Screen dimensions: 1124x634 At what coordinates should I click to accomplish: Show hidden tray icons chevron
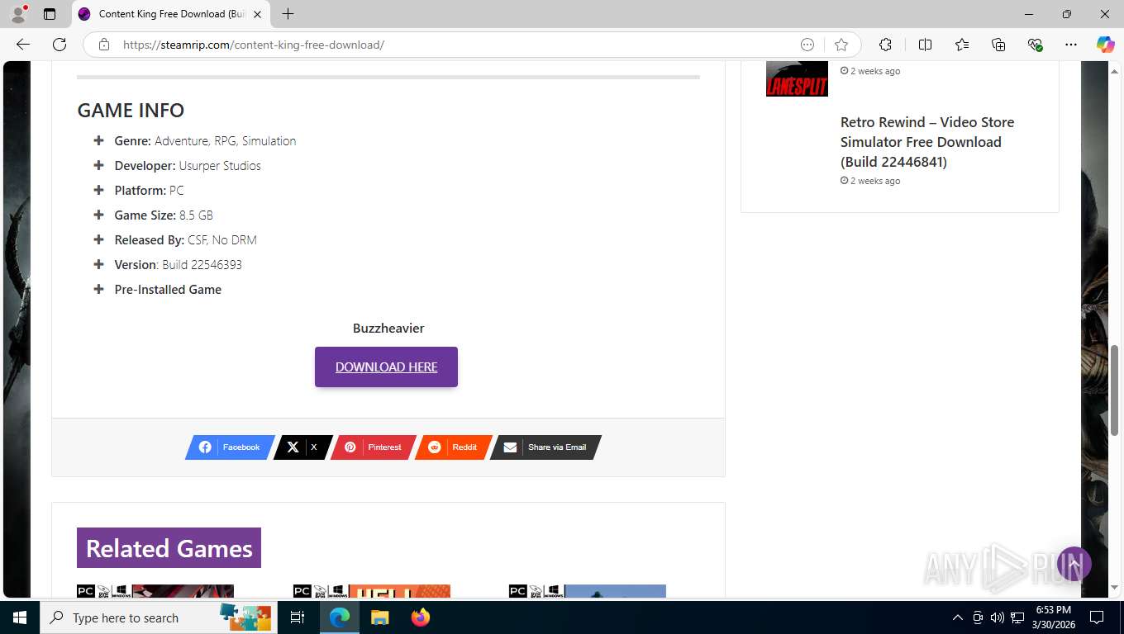[x=957, y=617]
